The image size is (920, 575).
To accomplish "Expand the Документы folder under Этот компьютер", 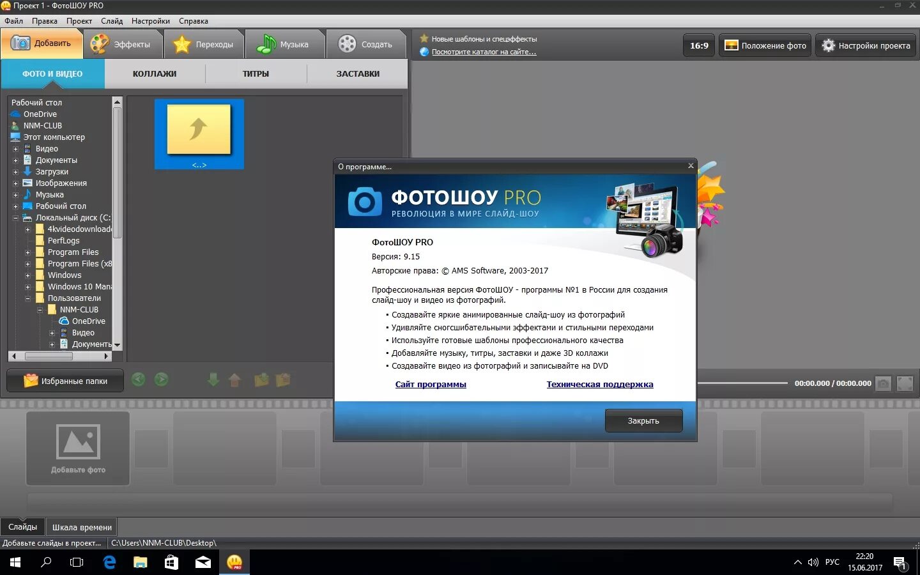I will point(15,160).
